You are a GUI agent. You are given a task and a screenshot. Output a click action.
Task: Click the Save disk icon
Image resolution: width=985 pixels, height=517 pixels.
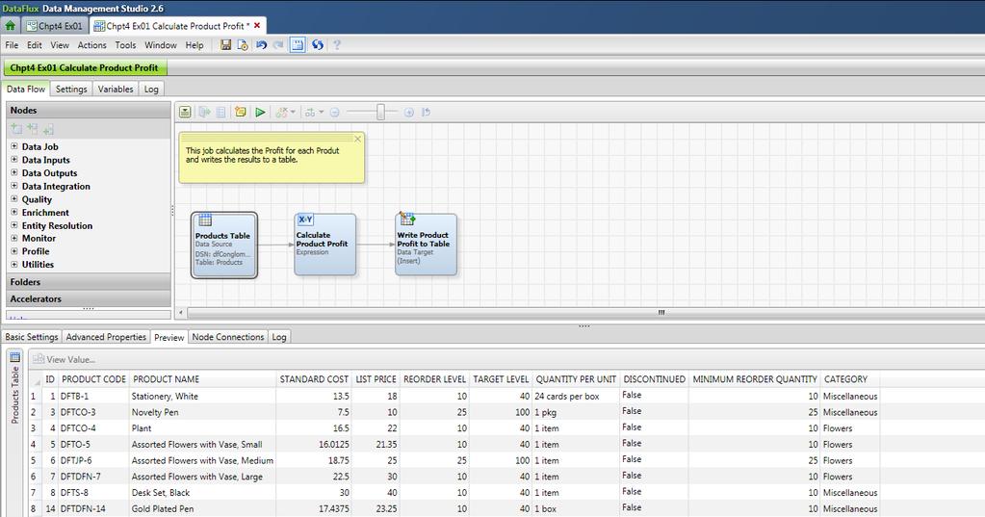(x=226, y=44)
